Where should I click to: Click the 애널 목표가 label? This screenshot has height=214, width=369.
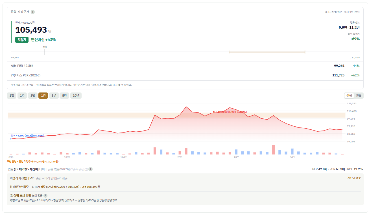[x=354, y=34]
